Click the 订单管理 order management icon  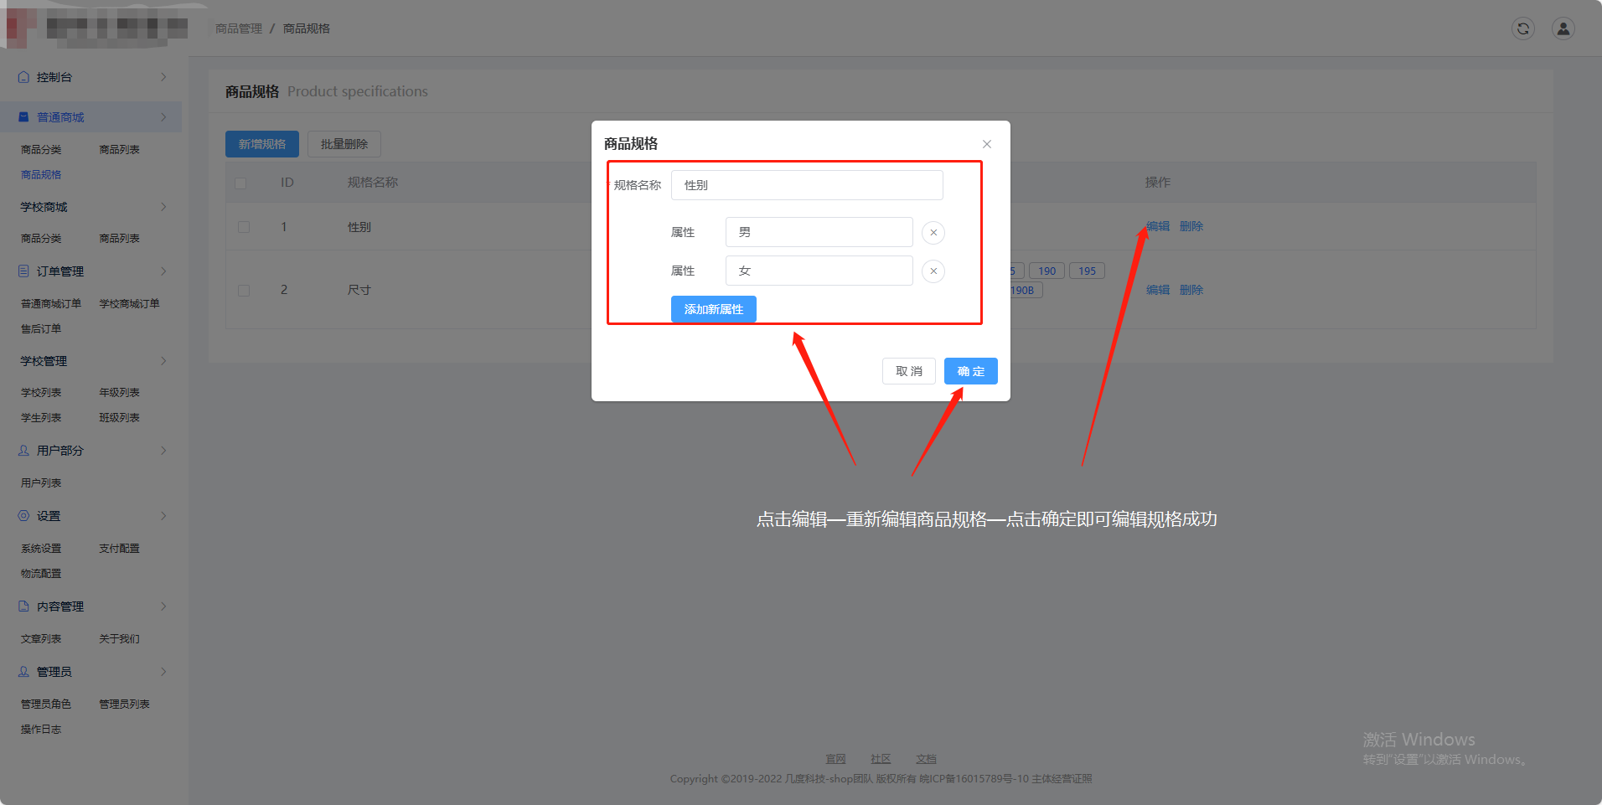pos(23,271)
